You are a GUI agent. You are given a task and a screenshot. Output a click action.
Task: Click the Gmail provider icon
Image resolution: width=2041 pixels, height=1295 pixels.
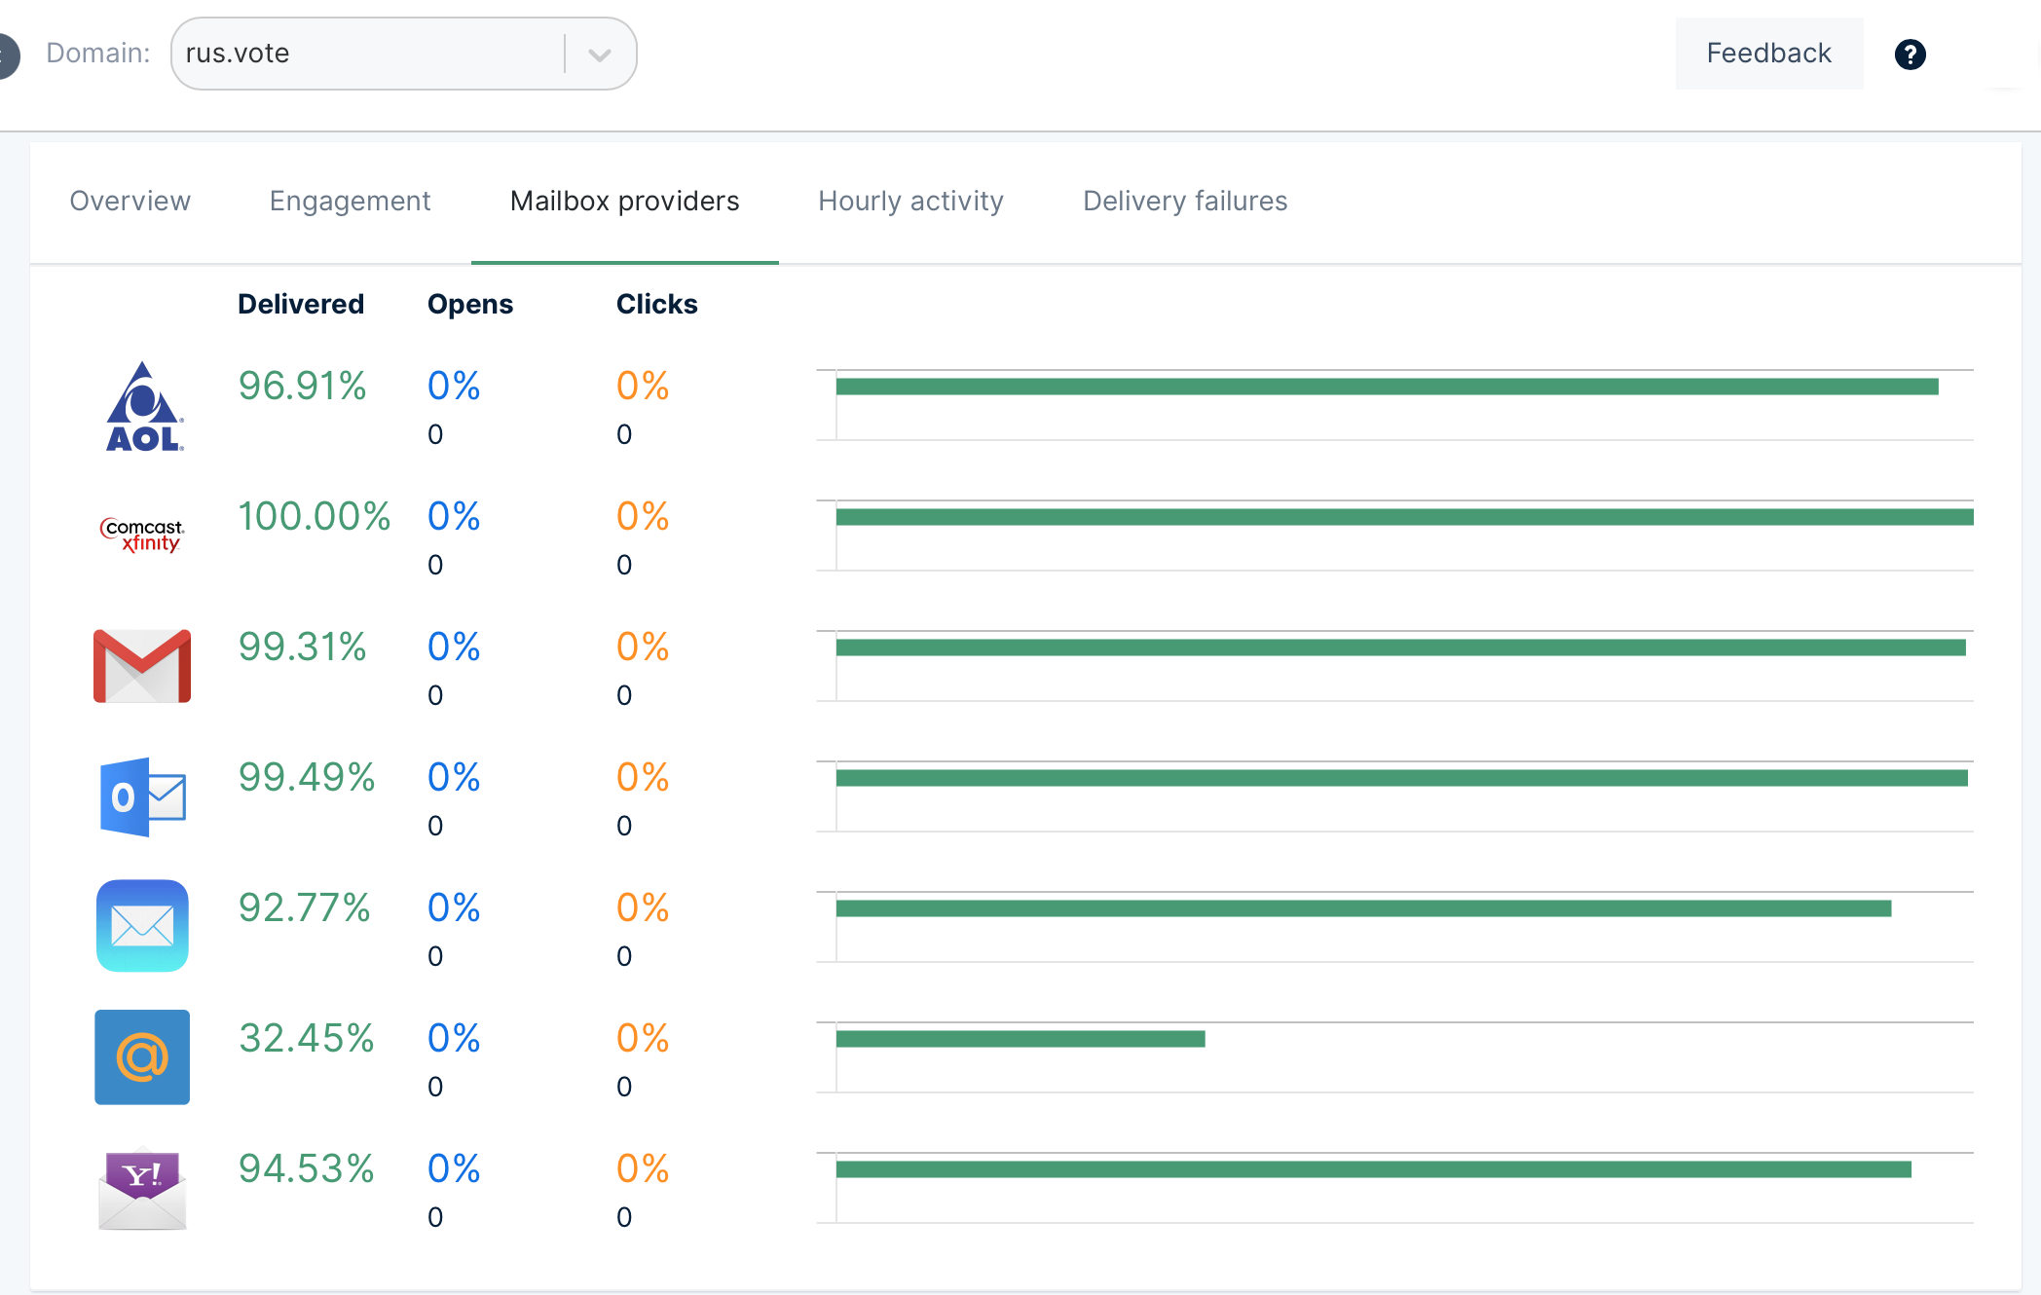142,666
